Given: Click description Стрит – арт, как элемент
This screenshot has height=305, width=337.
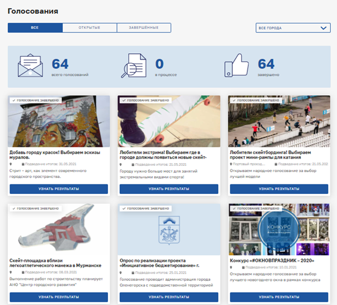Looking at the screenshot, I should (48, 173).
